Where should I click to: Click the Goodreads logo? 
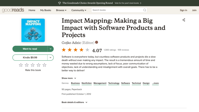pyautogui.click(x=13, y=10)
